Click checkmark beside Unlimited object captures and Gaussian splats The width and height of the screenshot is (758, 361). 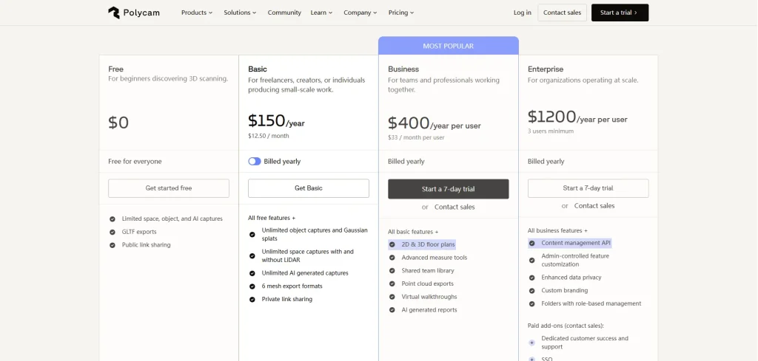coord(252,234)
